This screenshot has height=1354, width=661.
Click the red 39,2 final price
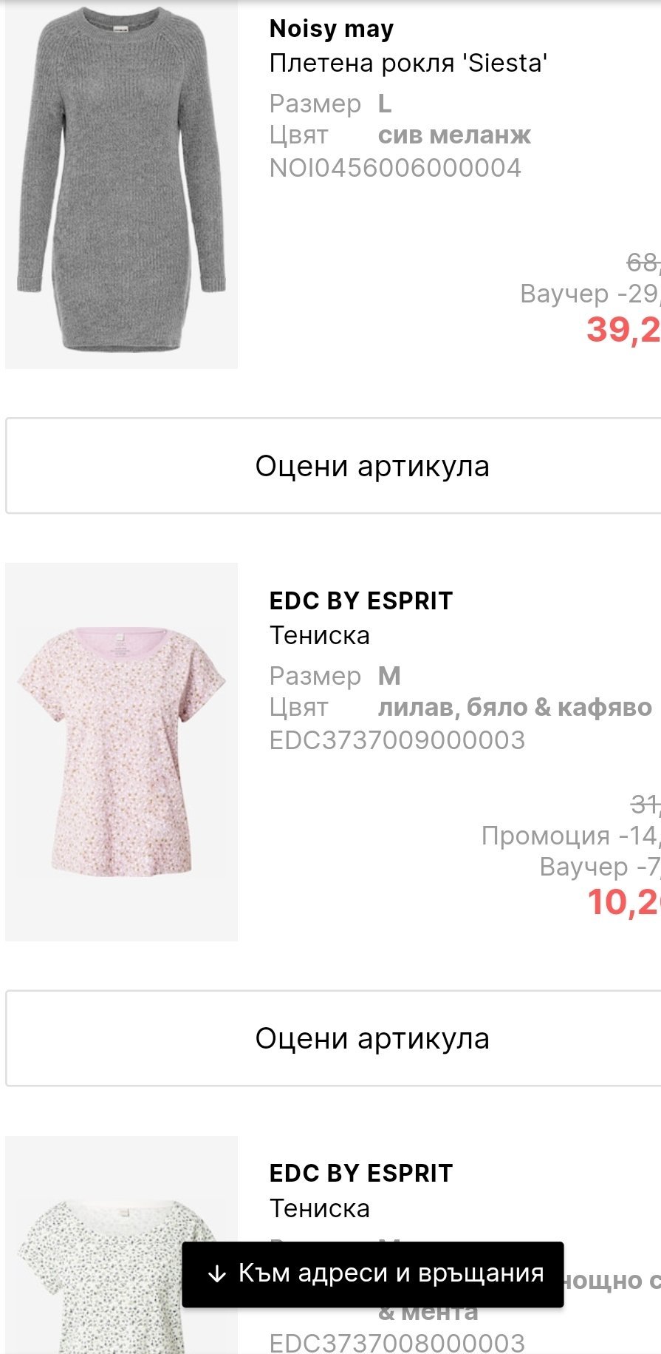(x=623, y=330)
